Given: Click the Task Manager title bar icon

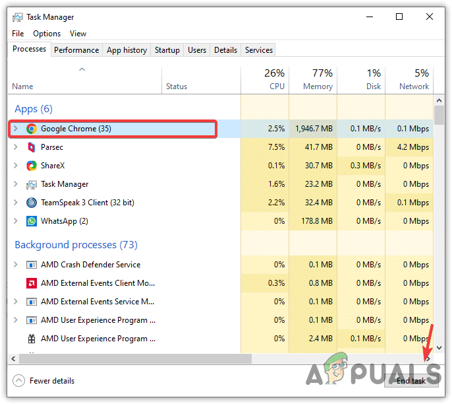Looking at the screenshot, I should click(x=18, y=17).
